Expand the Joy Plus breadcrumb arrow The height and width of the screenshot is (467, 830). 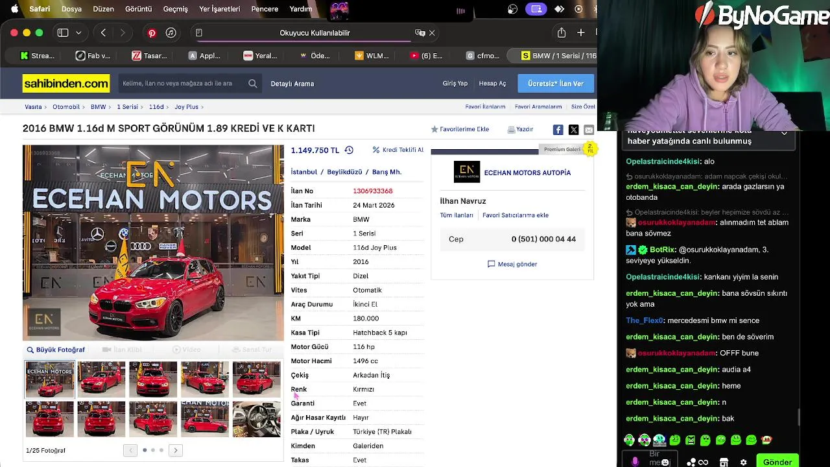[204, 107]
